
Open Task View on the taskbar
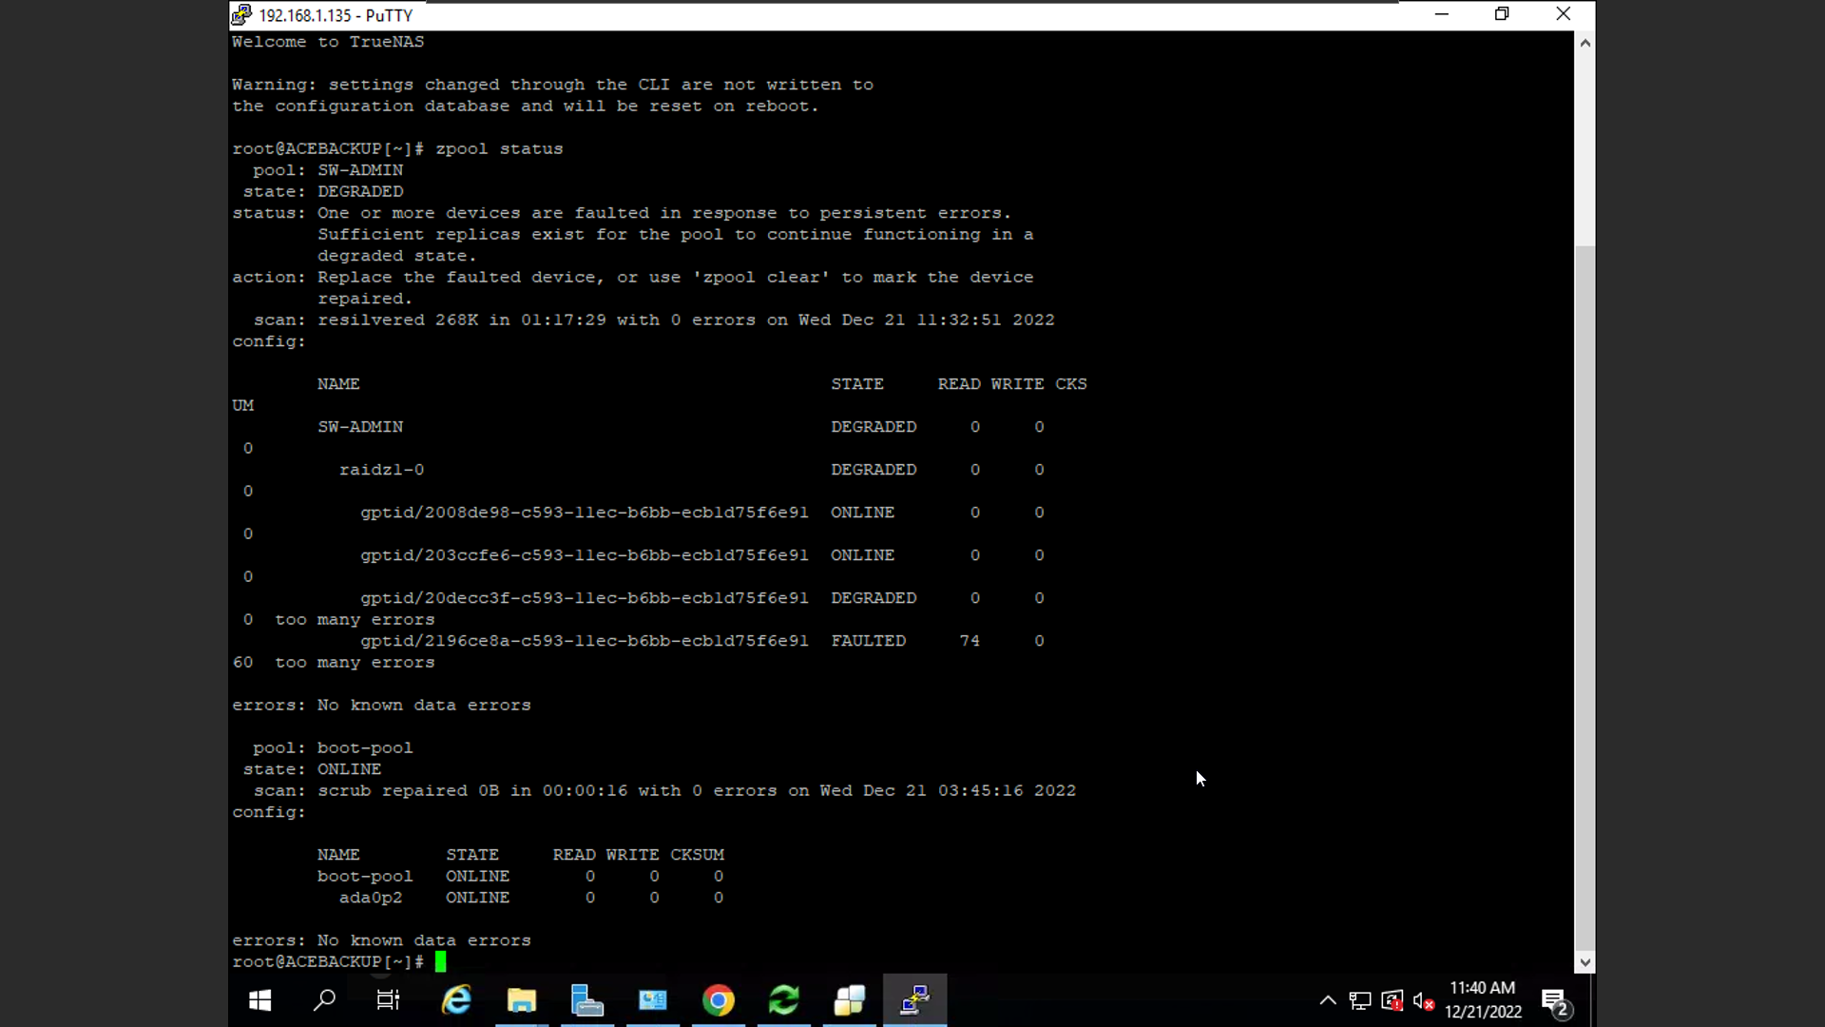[388, 1000]
